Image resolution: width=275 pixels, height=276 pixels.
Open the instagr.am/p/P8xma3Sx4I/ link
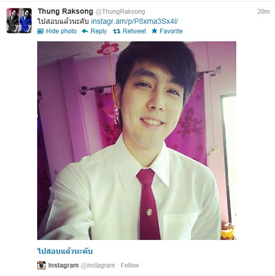point(134,21)
